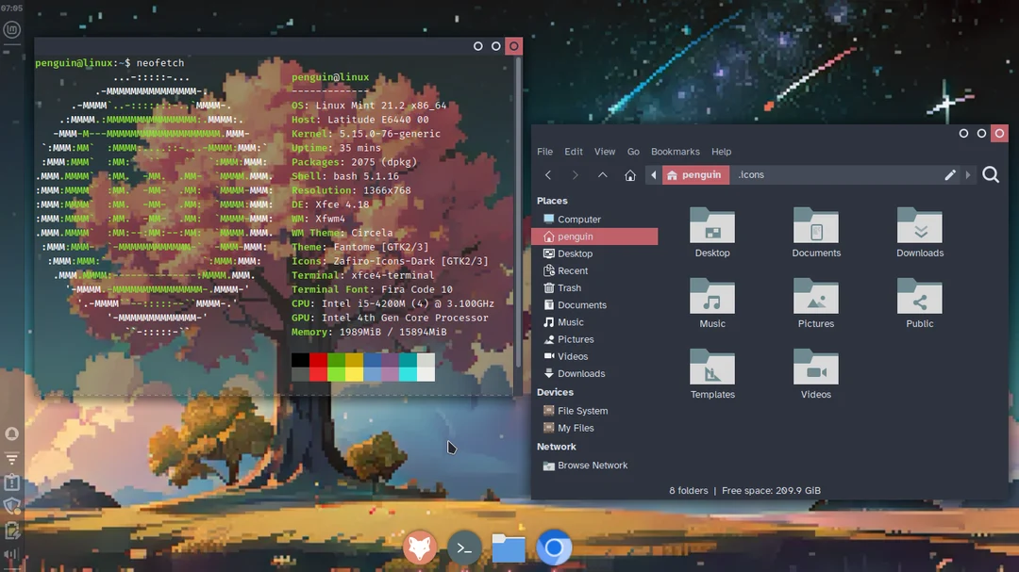Image resolution: width=1019 pixels, height=572 pixels.
Task: Open the blue folder icon in the dock
Action: click(508, 547)
